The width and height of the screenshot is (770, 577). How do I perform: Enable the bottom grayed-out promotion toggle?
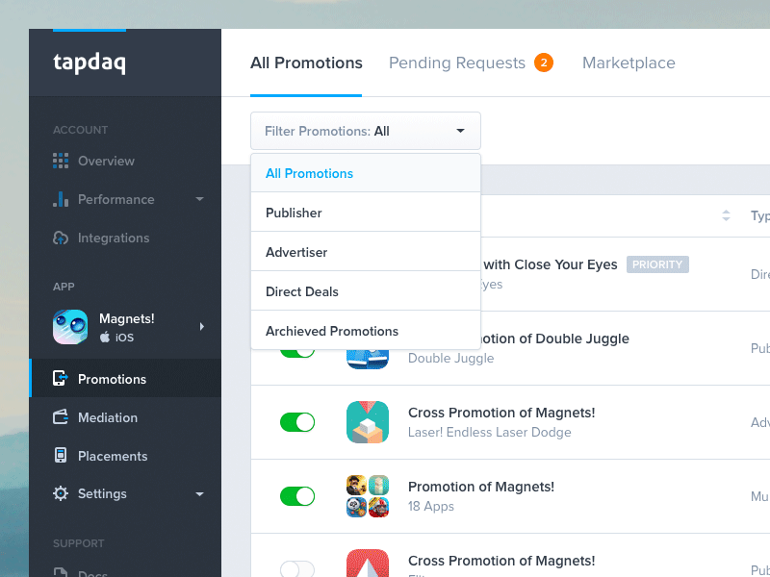[297, 570]
